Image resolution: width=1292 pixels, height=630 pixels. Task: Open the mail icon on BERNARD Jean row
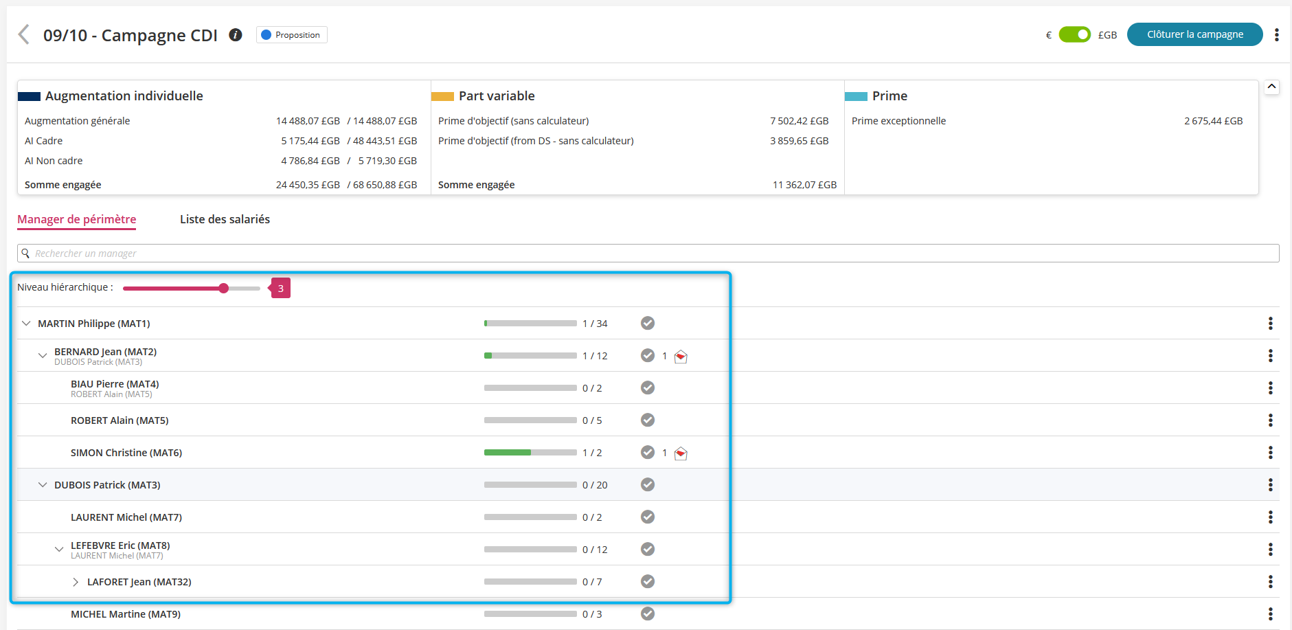coord(681,357)
